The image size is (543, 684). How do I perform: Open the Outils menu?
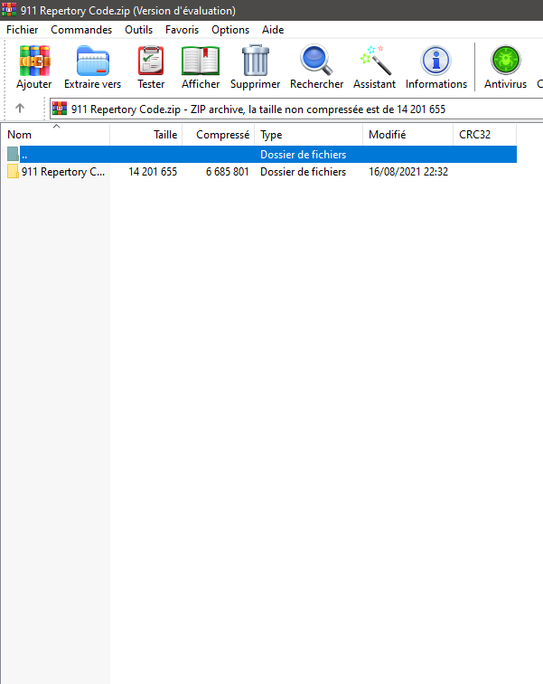point(139,30)
